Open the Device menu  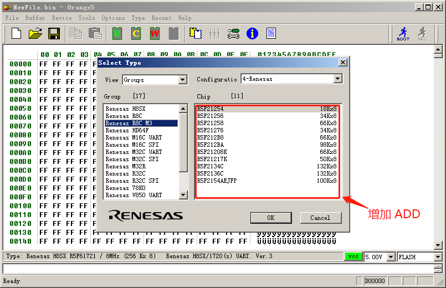click(61, 18)
